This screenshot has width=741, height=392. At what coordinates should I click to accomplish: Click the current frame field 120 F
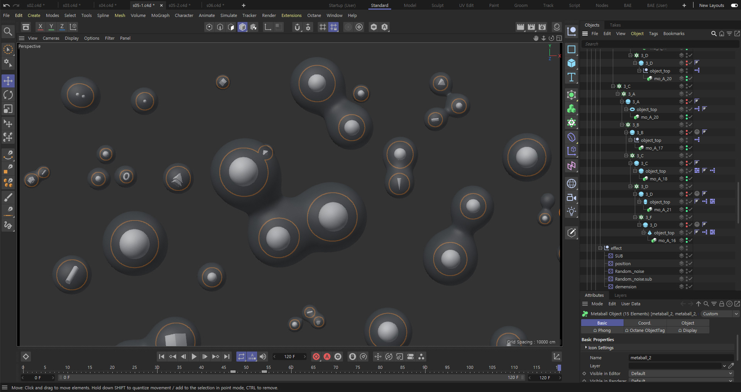[289, 357]
